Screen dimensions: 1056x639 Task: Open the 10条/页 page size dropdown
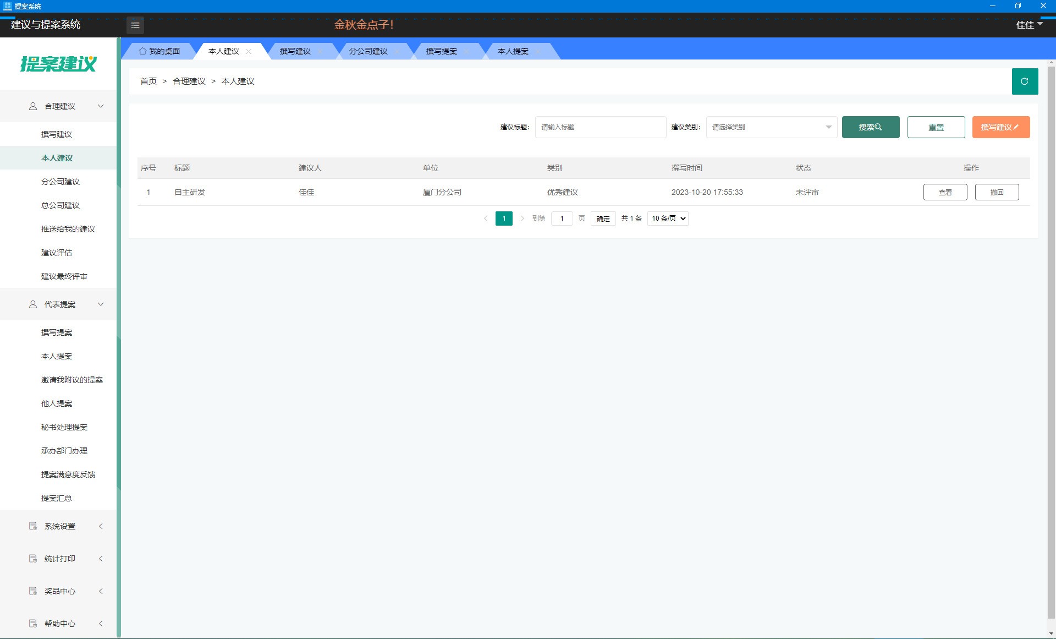(667, 218)
